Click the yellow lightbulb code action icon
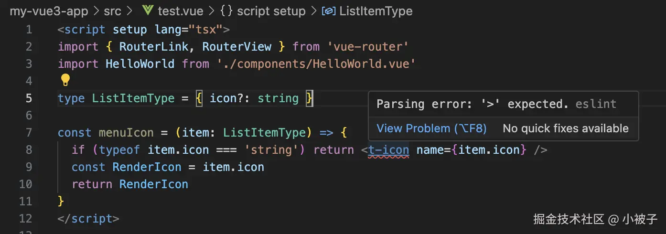Viewport: 666px width, 234px height. pos(65,80)
